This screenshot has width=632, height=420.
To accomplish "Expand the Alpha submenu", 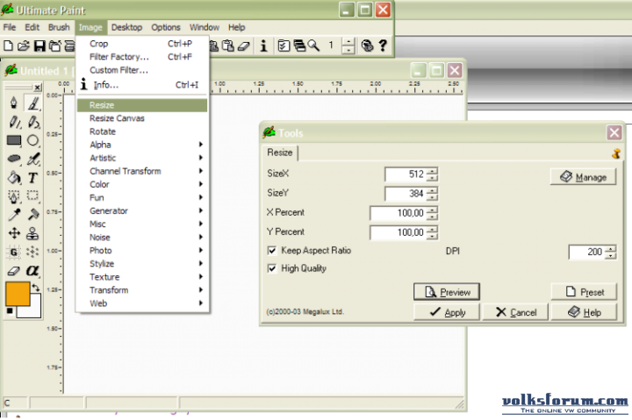I will click(x=143, y=145).
